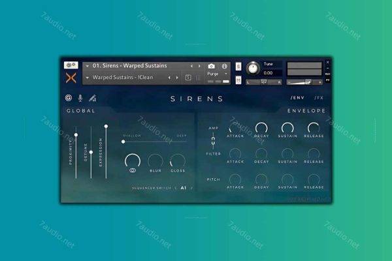
Task: Click the AMP Attack knob
Action: point(235,128)
